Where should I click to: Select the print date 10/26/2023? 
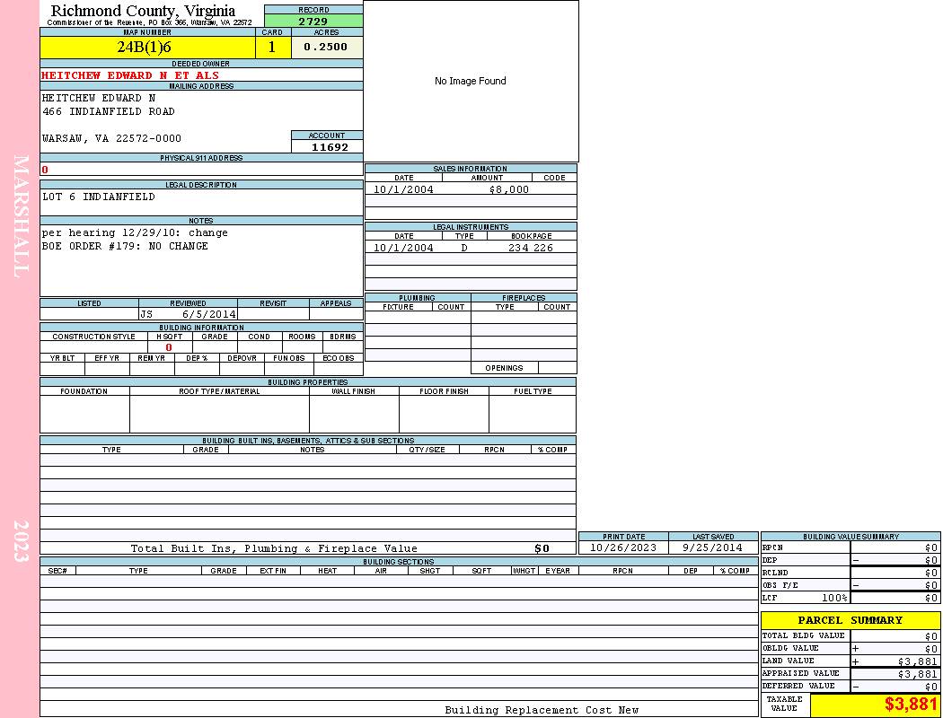click(622, 547)
